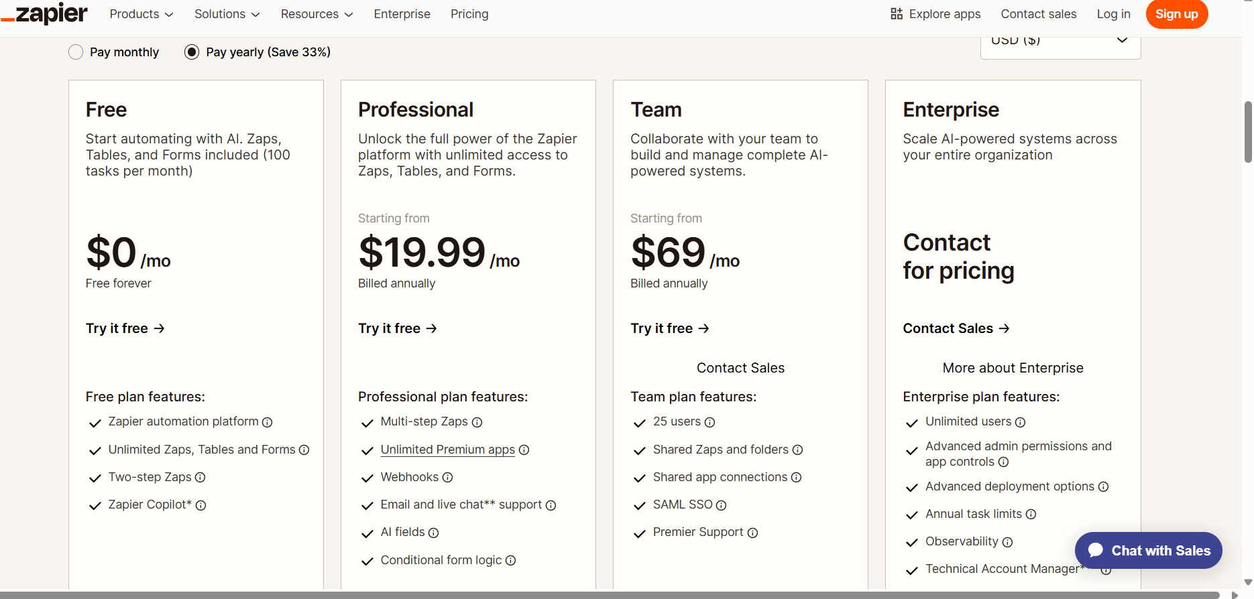Open the Pricing nav item
This screenshot has height=599, width=1254.
pos(469,14)
